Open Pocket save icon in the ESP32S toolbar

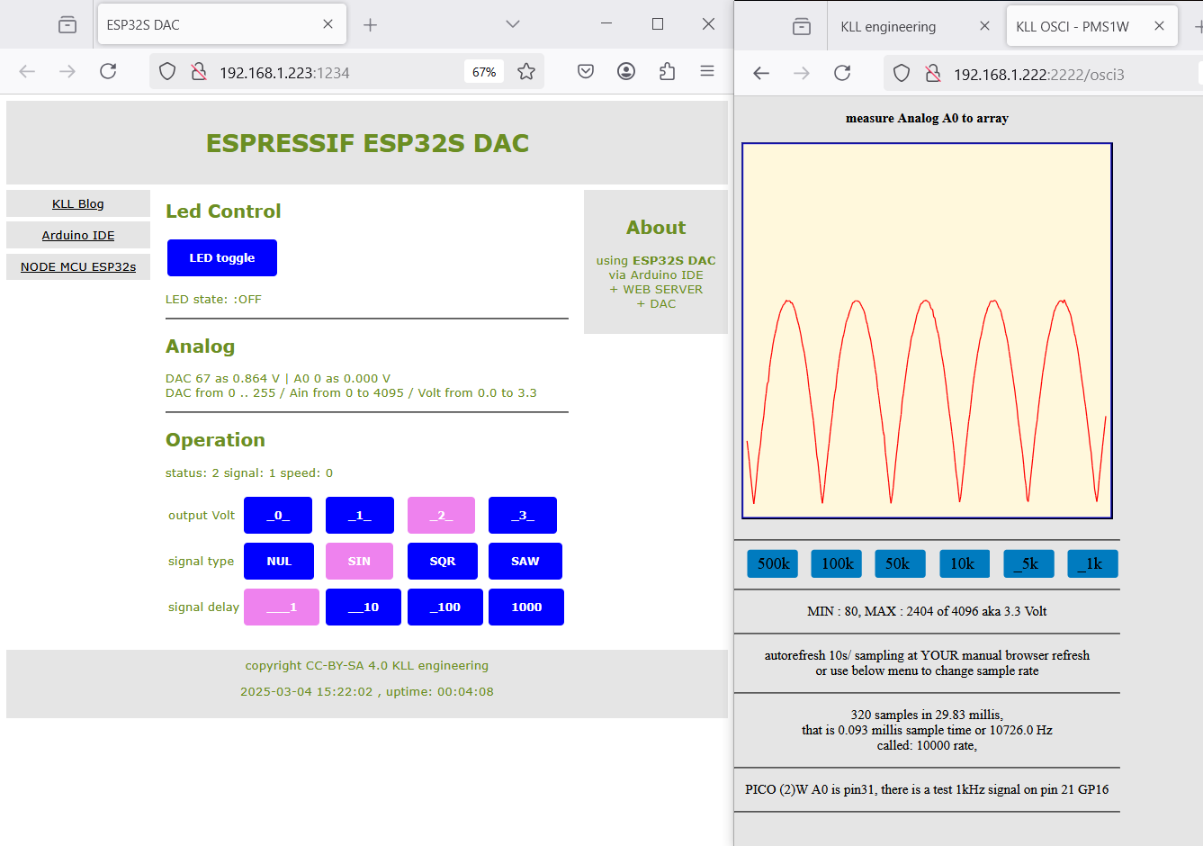pyautogui.click(x=586, y=71)
